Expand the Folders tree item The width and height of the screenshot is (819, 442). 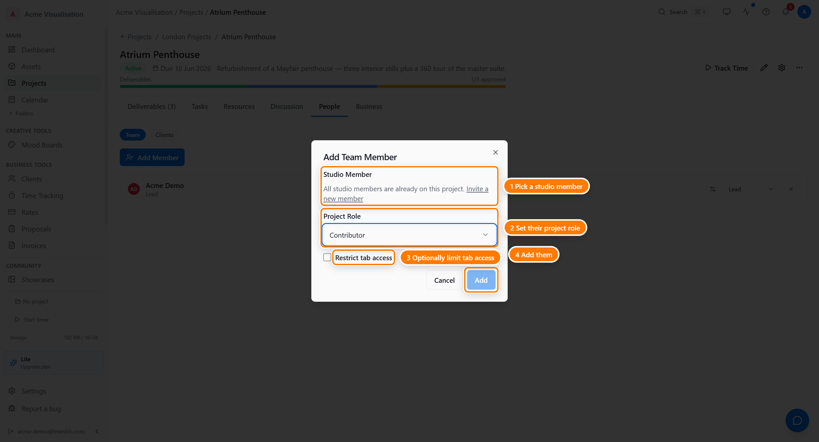[x=21, y=113]
